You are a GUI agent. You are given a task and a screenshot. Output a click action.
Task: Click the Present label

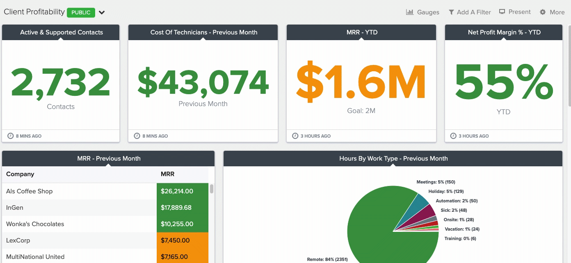click(520, 12)
